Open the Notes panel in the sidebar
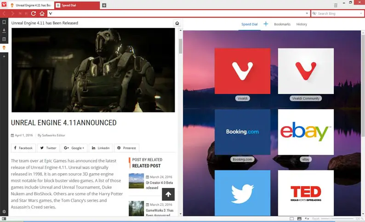 click(x=4, y=39)
